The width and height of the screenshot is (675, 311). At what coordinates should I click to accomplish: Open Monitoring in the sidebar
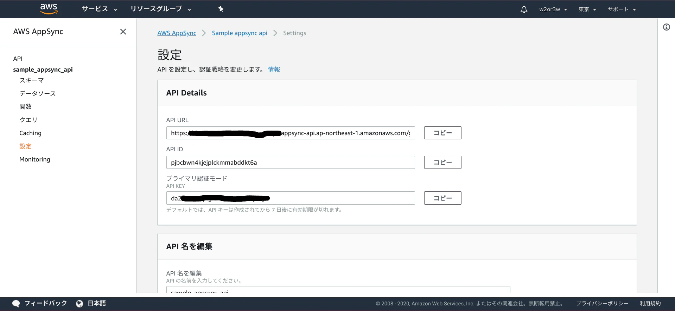(x=35, y=159)
